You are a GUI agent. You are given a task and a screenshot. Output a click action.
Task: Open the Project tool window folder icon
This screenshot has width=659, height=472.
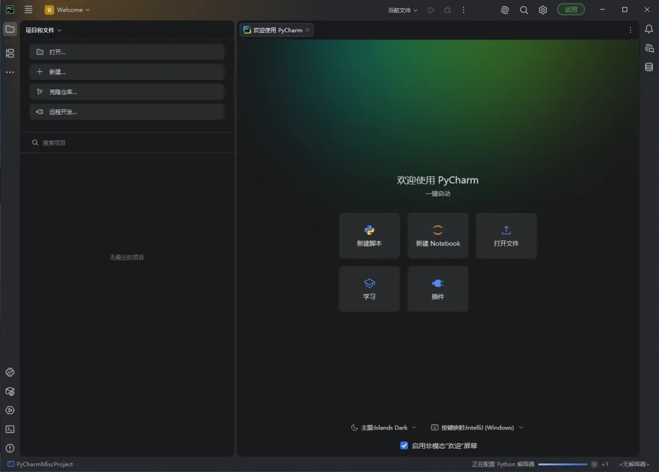(10, 29)
